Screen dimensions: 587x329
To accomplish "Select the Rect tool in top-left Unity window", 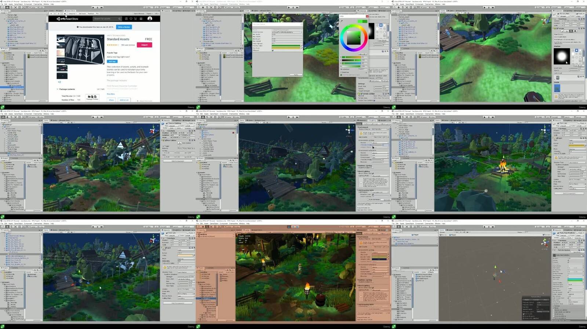I will [19, 7].
